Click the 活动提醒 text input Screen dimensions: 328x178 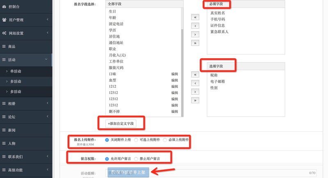(211, 173)
